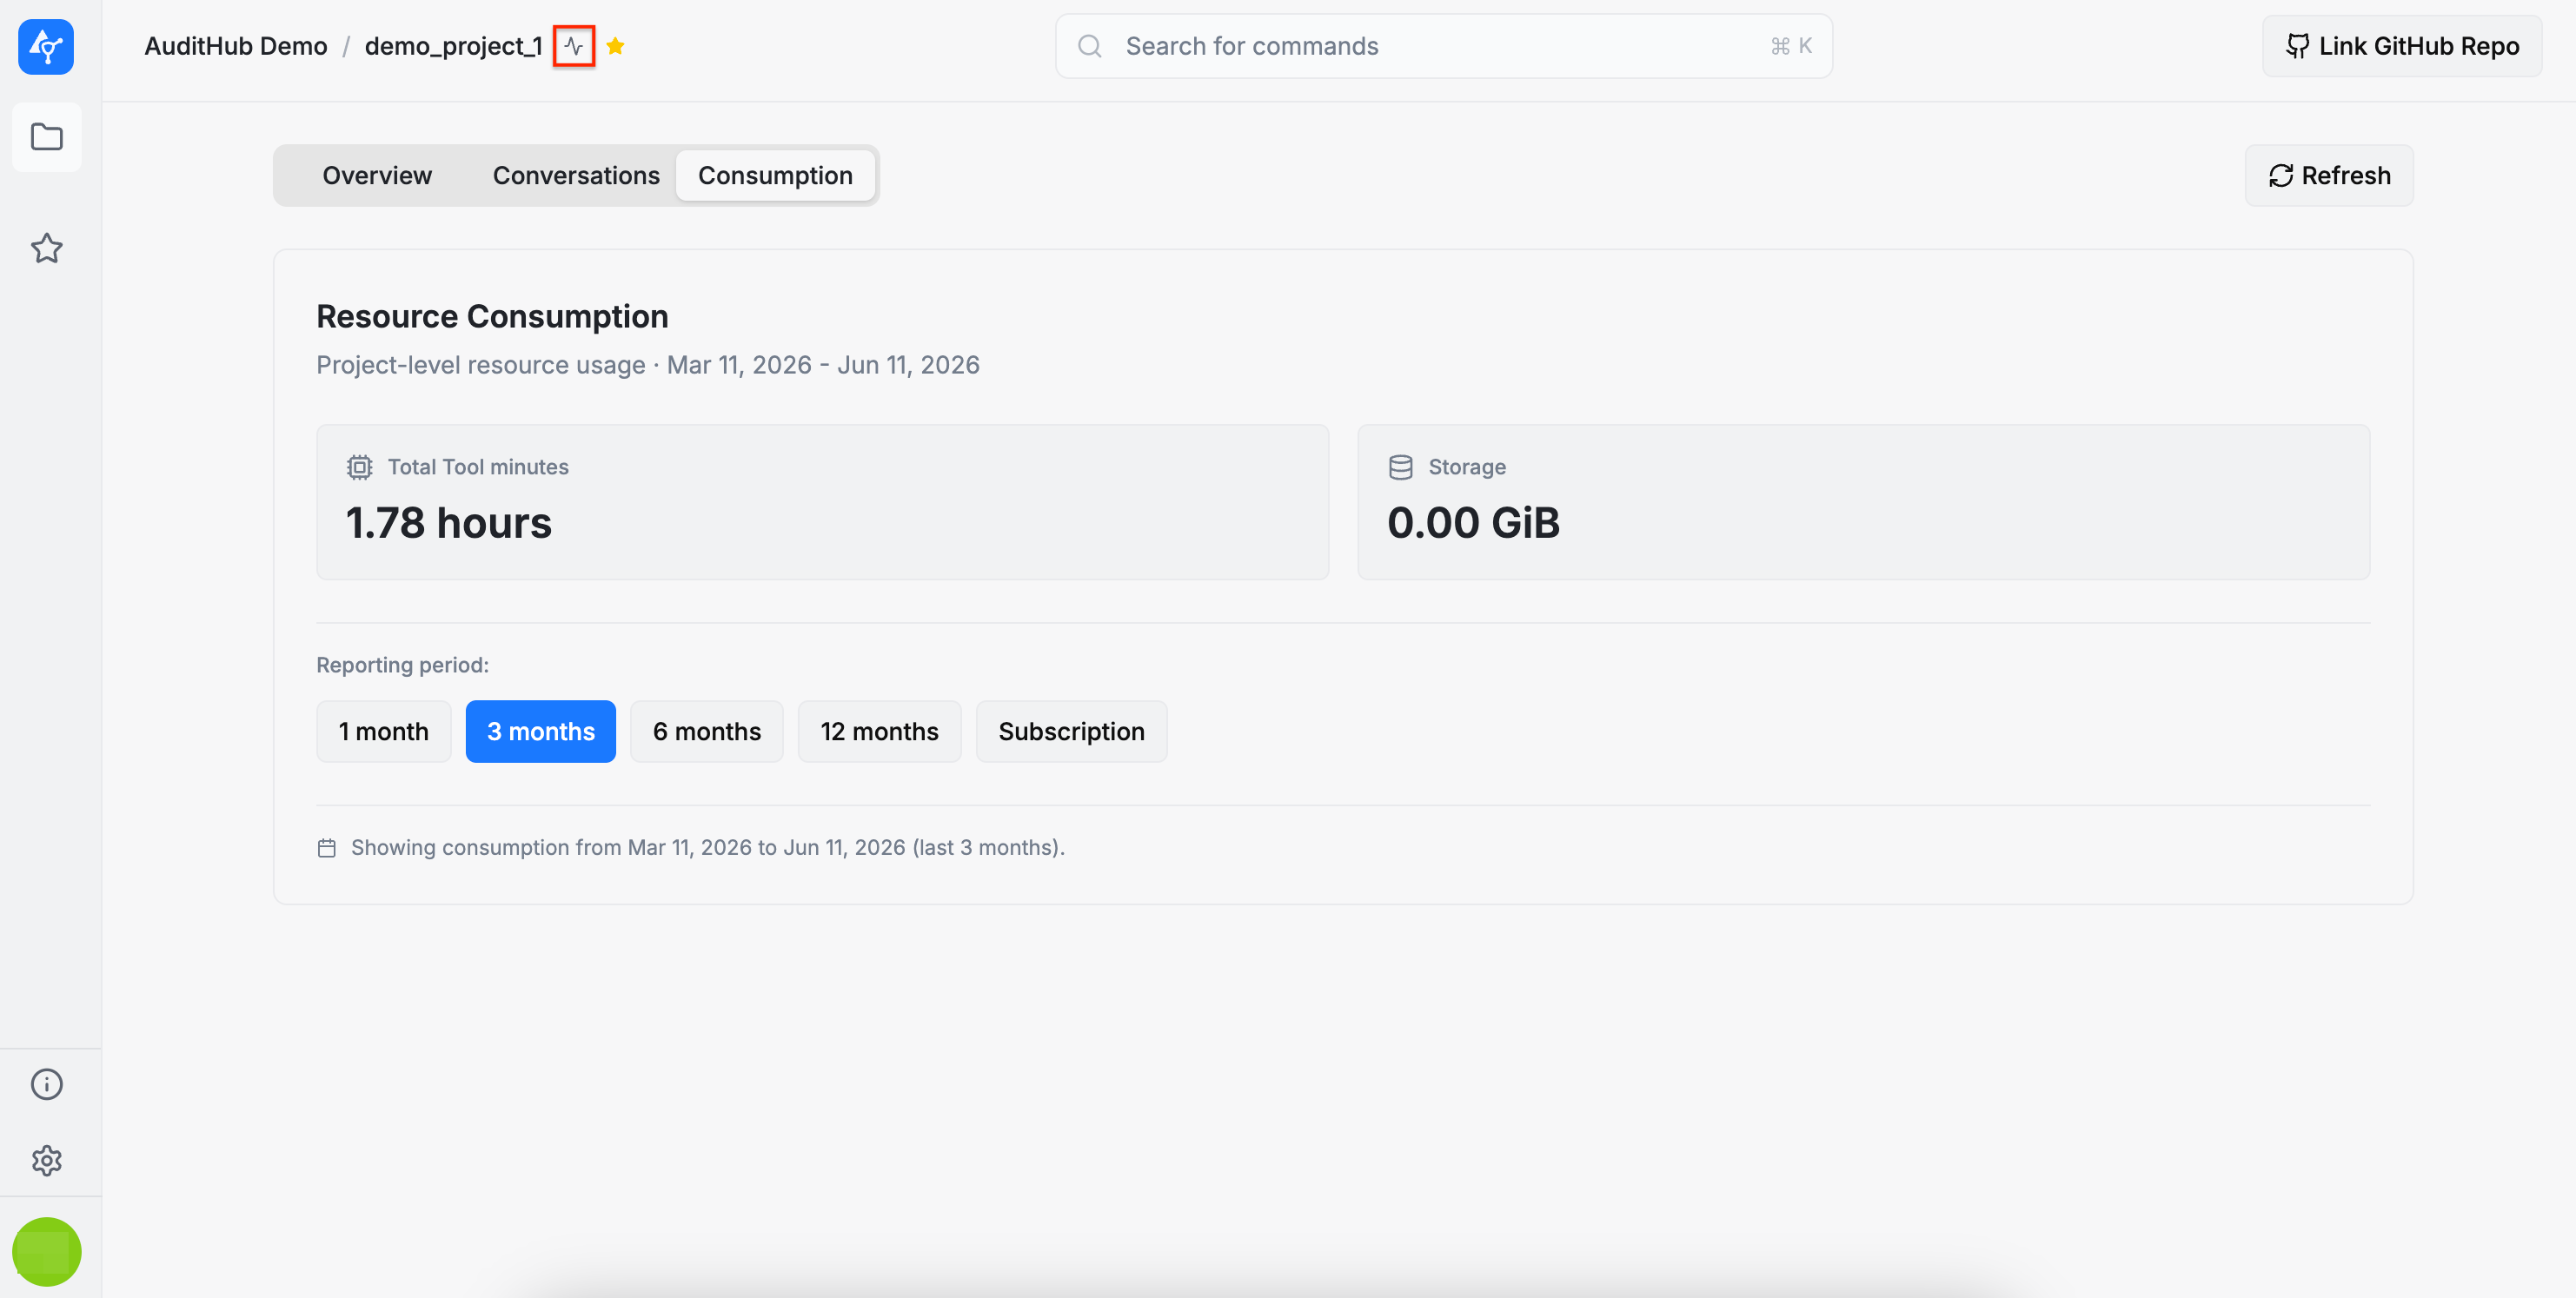The width and height of the screenshot is (2576, 1298).
Task: Focus the Search for commands field
Action: [1443, 46]
